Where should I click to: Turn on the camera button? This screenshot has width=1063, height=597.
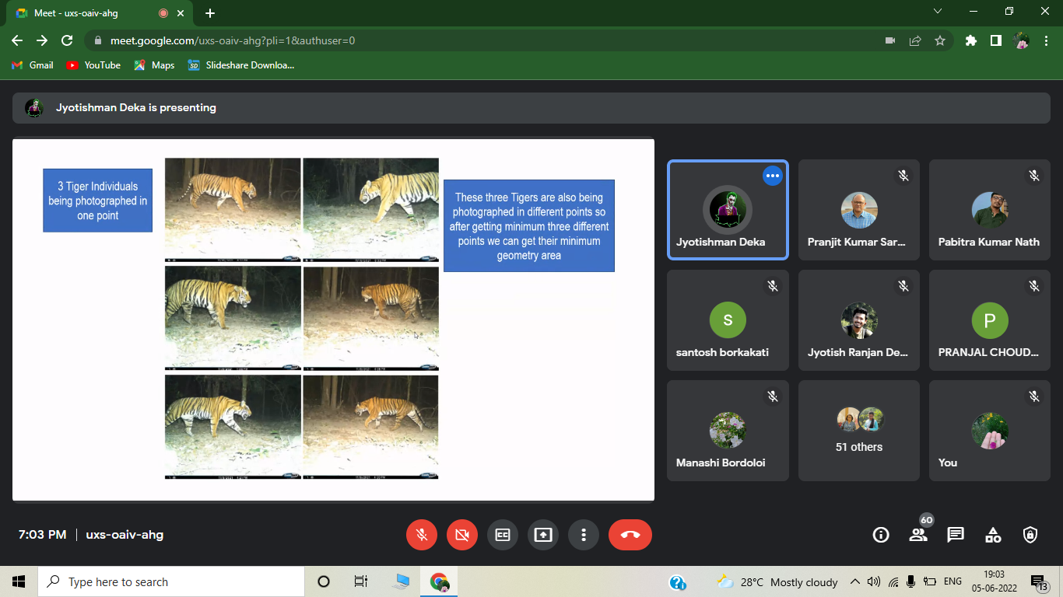pos(462,535)
